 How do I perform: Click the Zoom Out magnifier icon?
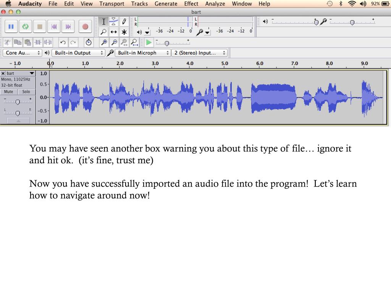click(114, 42)
